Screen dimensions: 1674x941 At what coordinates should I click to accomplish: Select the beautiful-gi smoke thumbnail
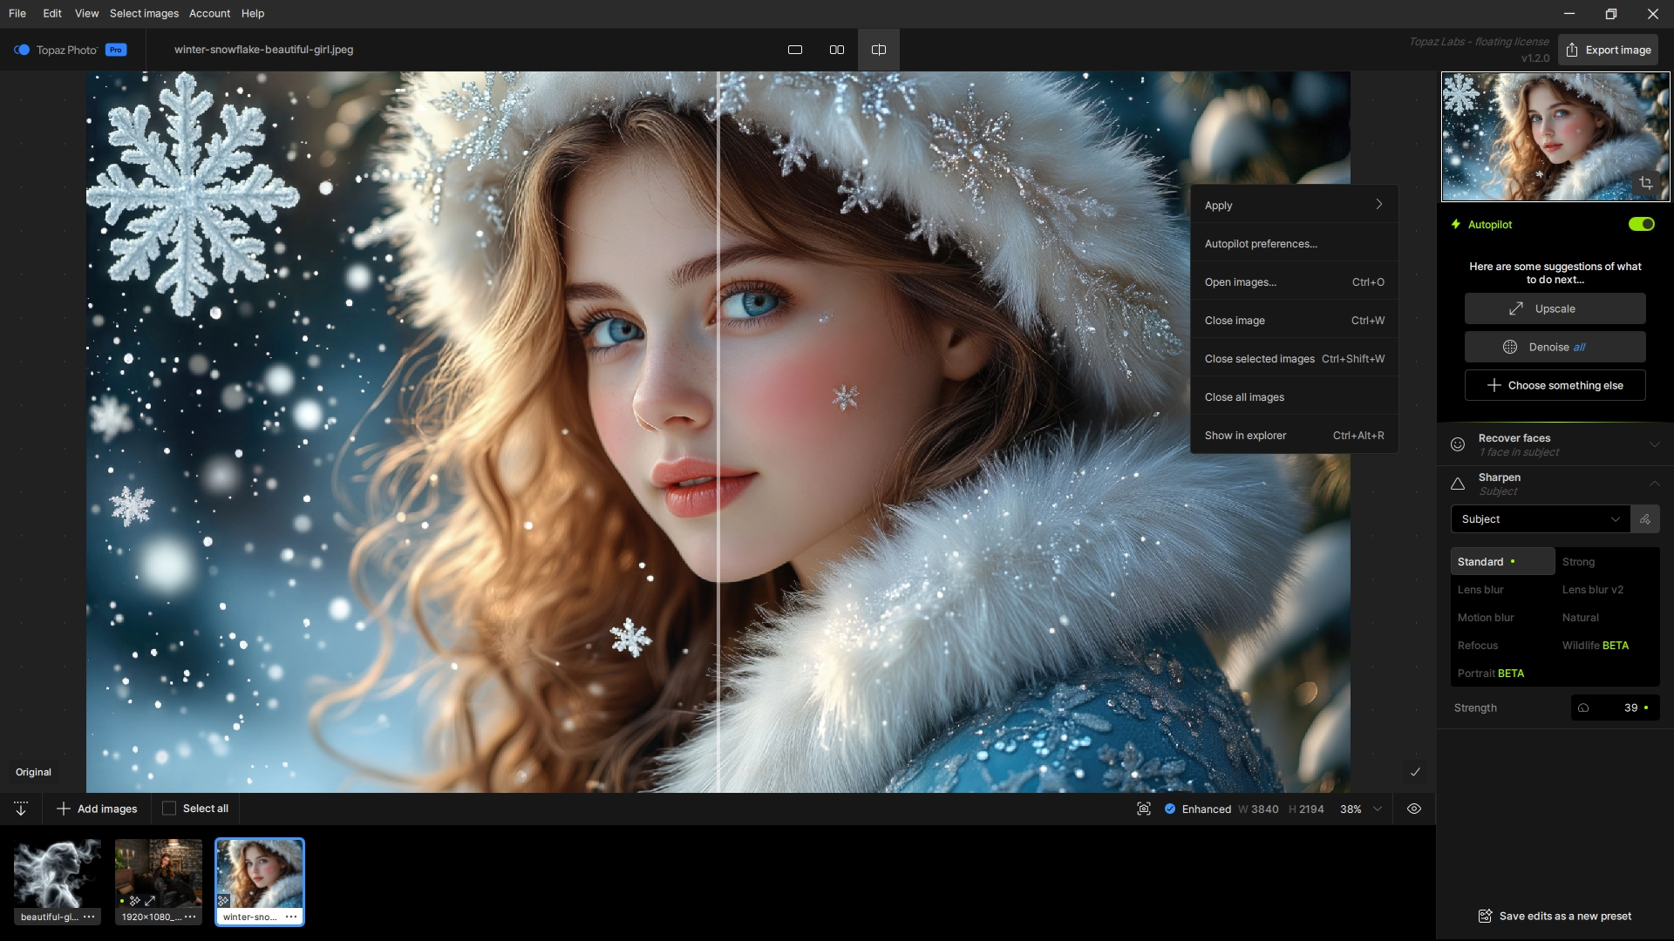point(58,873)
